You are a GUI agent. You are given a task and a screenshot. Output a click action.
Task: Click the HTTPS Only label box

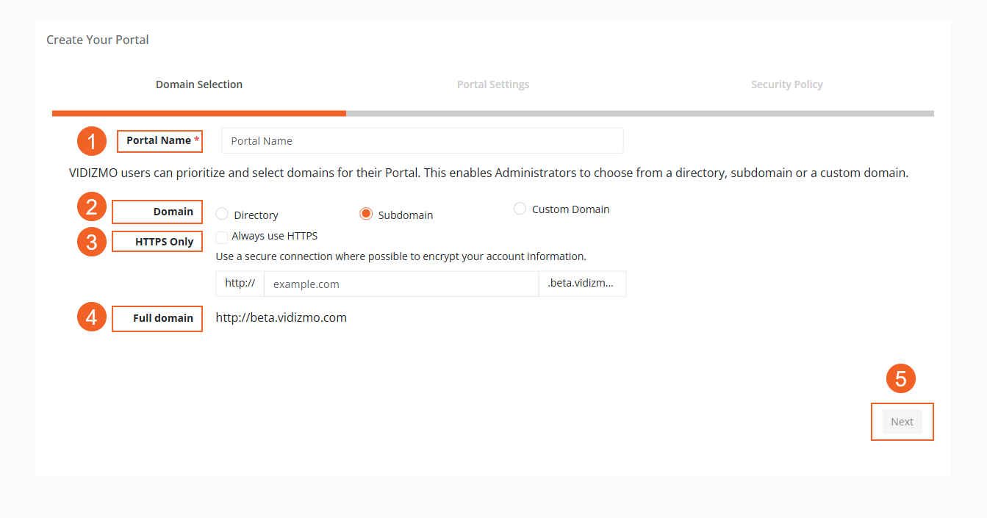pyautogui.click(x=157, y=241)
